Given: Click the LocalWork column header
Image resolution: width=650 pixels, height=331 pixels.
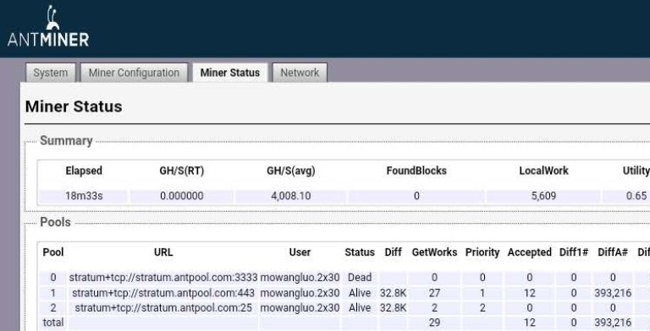Looking at the screenshot, I should tap(543, 171).
